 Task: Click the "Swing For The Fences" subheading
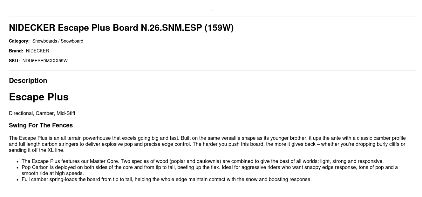coord(41,126)
